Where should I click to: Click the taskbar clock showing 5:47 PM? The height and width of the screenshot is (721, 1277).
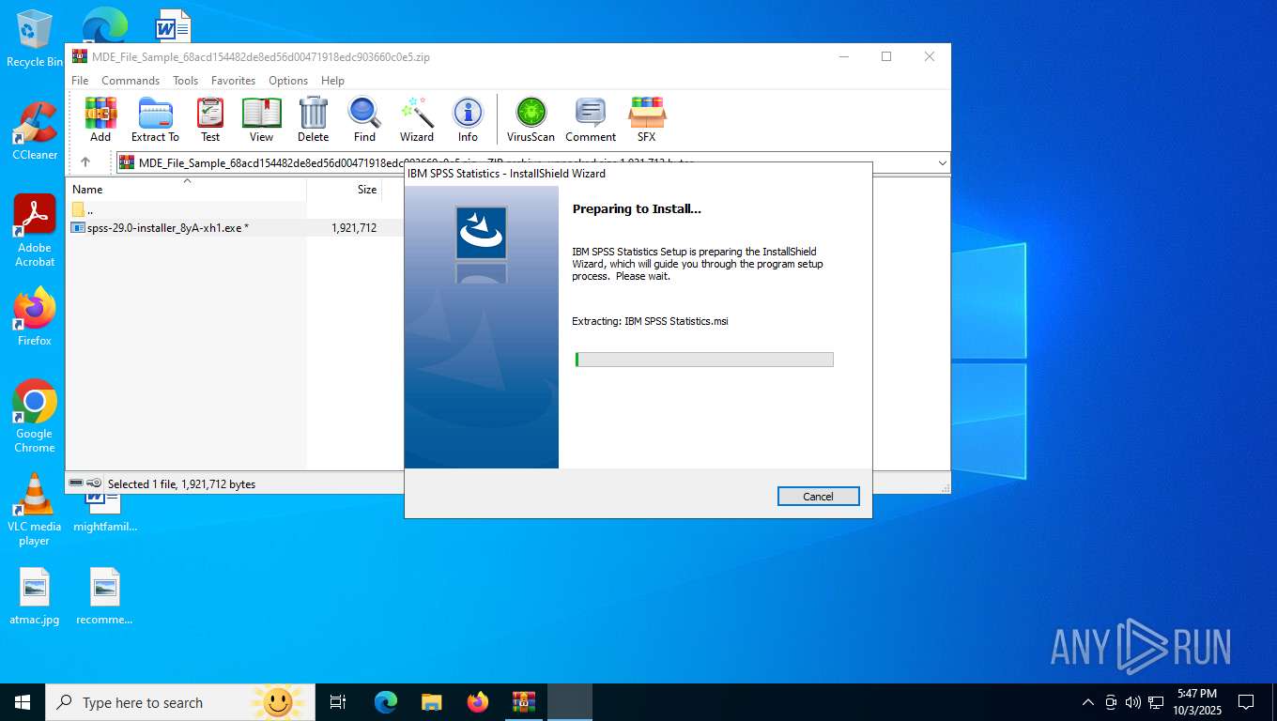pos(1196,702)
